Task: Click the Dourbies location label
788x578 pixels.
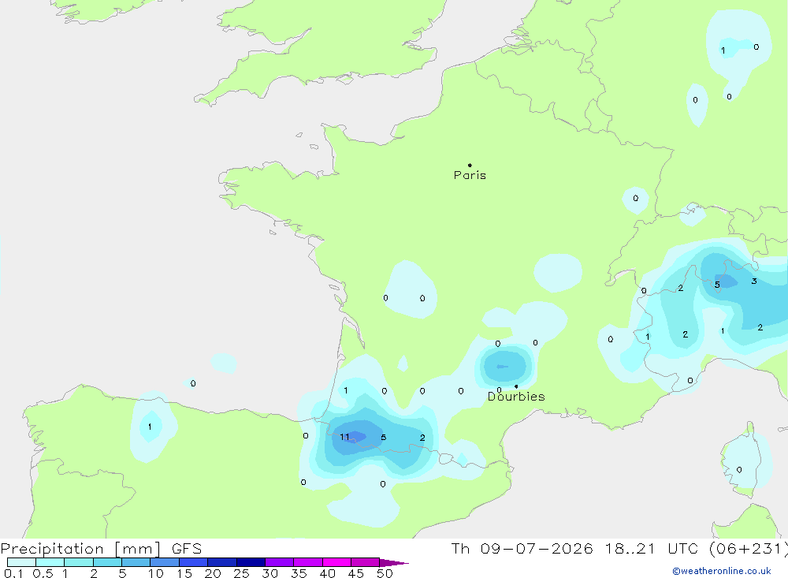Action: click(x=516, y=397)
